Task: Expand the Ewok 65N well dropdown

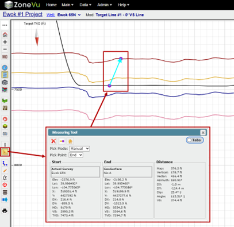Action: click(69, 15)
